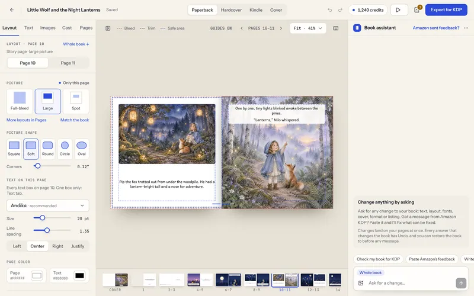Select the Soft picture shape
The width and height of the screenshot is (474, 296).
point(31,149)
